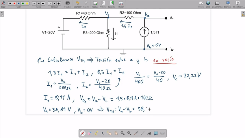Screen dimensions: 245x138
Task: Open the Fondos background options
Action: (x=68, y=4)
